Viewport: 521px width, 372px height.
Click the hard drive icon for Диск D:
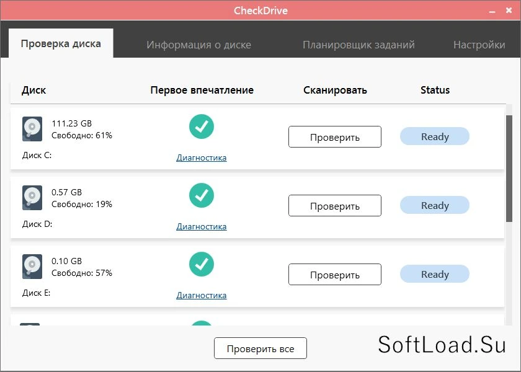(x=32, y=198)
